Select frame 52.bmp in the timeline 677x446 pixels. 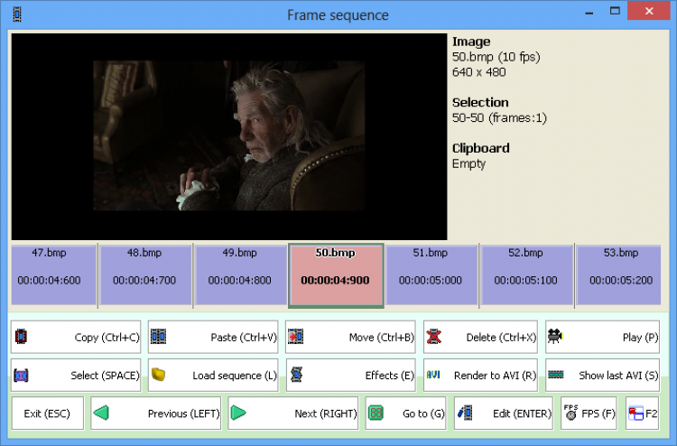pos(527,275)
